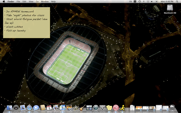Screen dimensions: 181x113
Task: Open GarageBand guitar icon
Action: [82, 108]
